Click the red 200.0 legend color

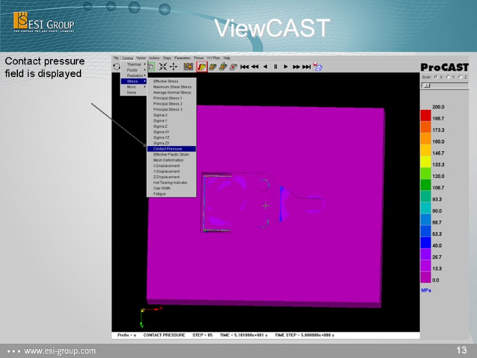point(426,116)
